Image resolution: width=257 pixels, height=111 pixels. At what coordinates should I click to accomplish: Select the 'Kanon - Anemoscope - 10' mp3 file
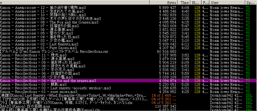pyautogui.click(x=42, y=15)
